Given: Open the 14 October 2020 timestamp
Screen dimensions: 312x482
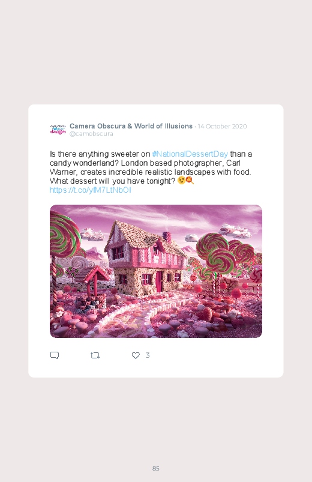Looking at the screenshot, I should pyautogui.click(x=222, y=126).
